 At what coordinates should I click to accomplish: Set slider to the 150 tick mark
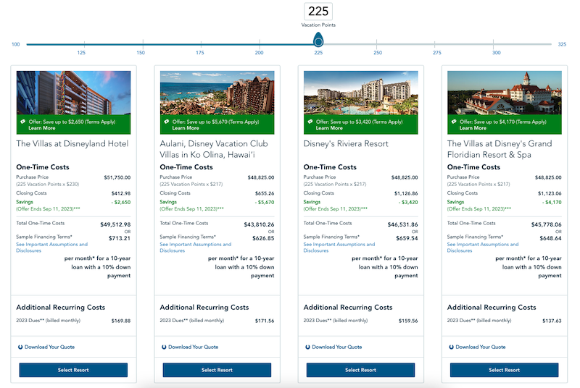143,44
